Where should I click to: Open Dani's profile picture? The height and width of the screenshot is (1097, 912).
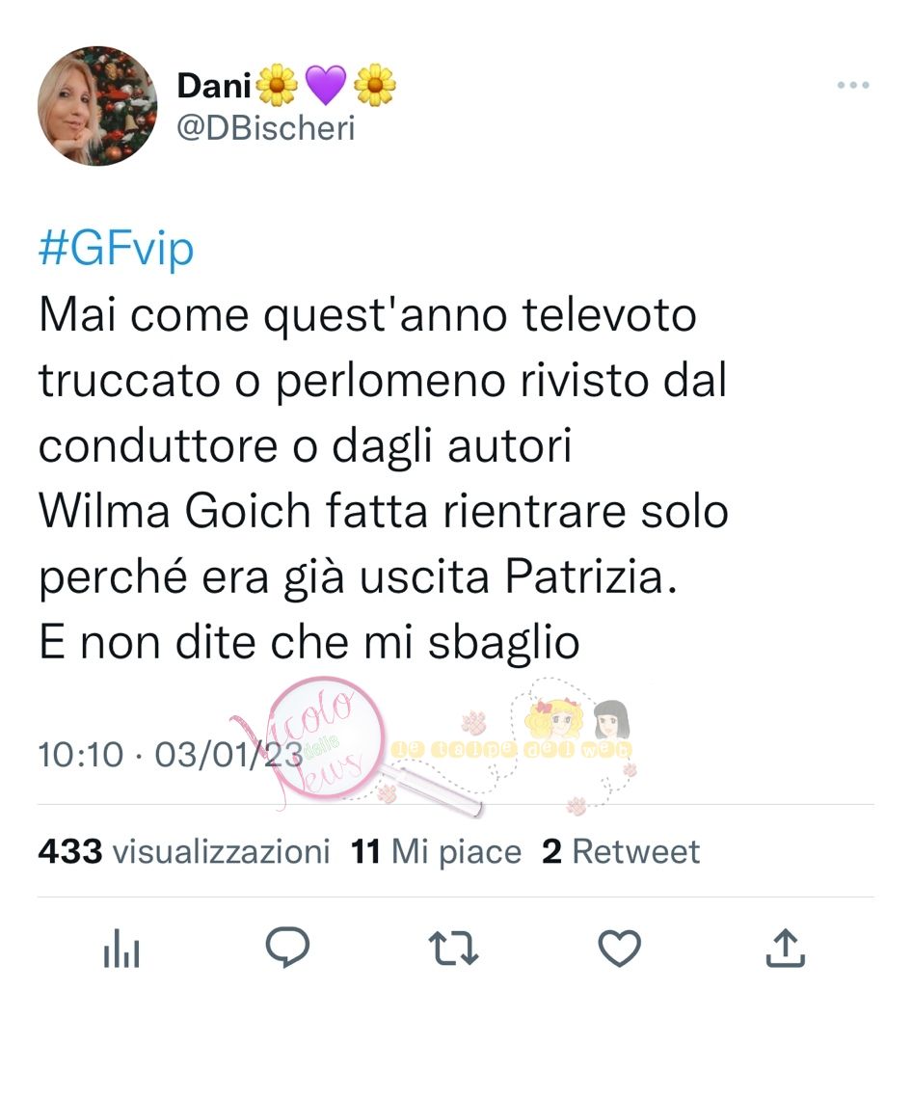click(97, 106)
